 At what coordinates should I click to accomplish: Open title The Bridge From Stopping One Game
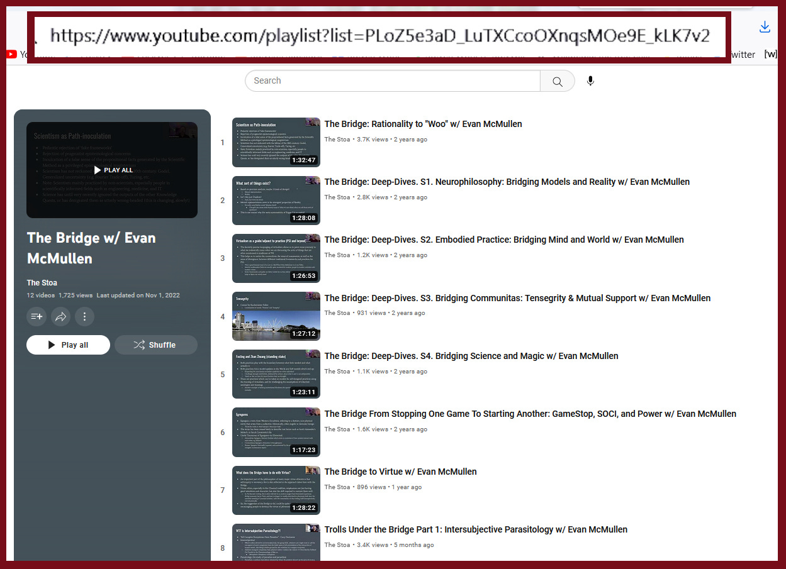(531, 414)
